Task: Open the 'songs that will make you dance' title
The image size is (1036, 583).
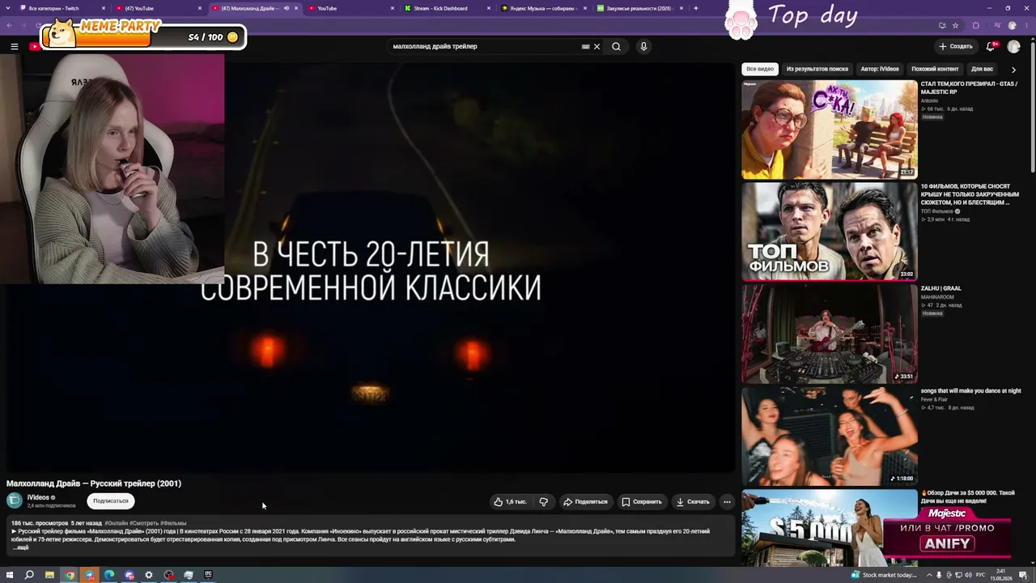Action: (970, 390)
